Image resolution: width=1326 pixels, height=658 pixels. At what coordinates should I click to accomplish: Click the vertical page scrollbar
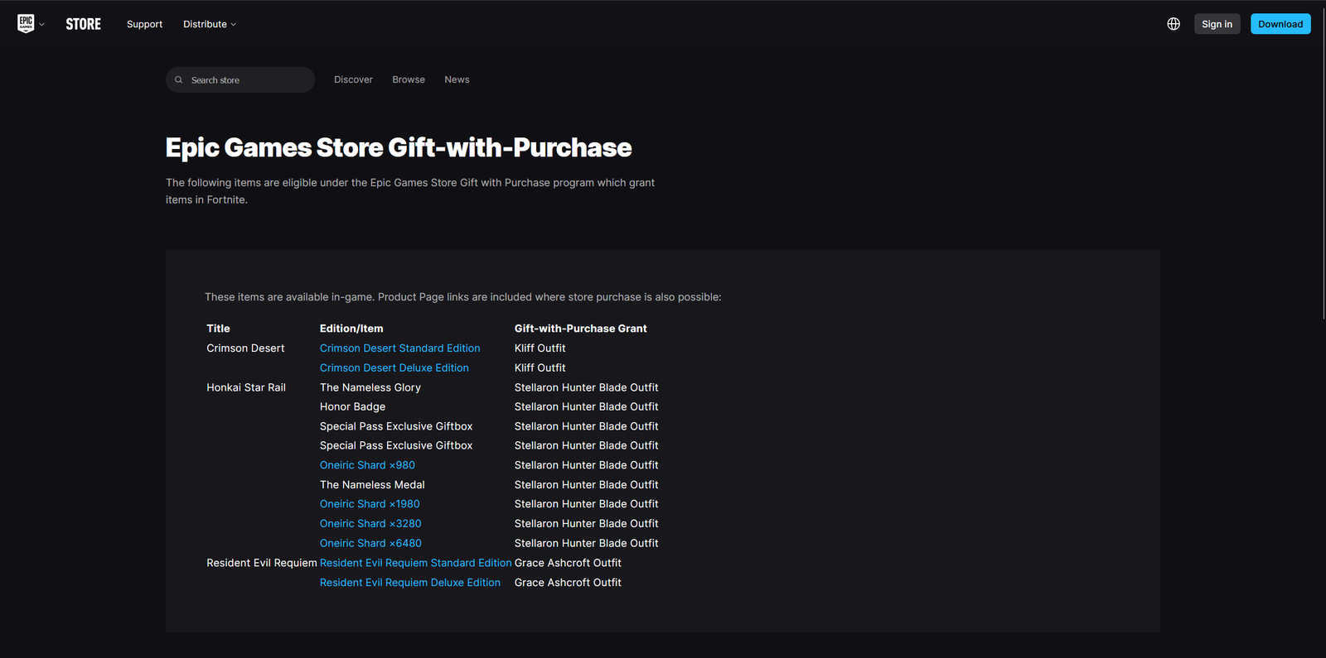[x=1323, y=166]
